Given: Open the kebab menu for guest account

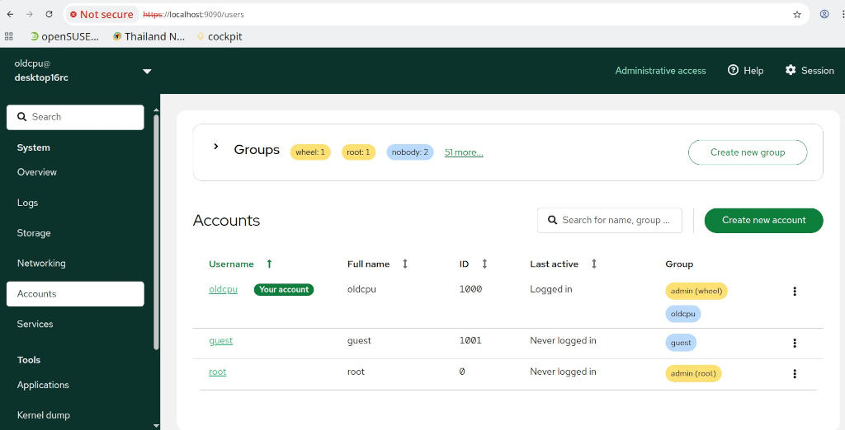Looking at the screenshot, I should pos(794,344).
